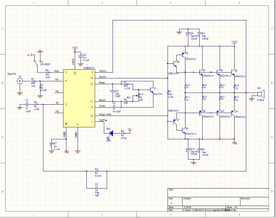
Task: Pick driver transistor Q3 MJE15034
Action: point(175,63)
